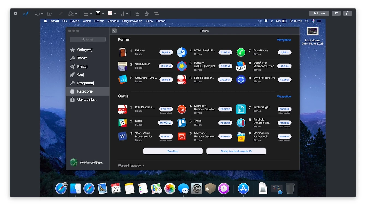This screenshot has height=208, width=366.
Task: Open the Slack app icon
Action: pos(122,123)
